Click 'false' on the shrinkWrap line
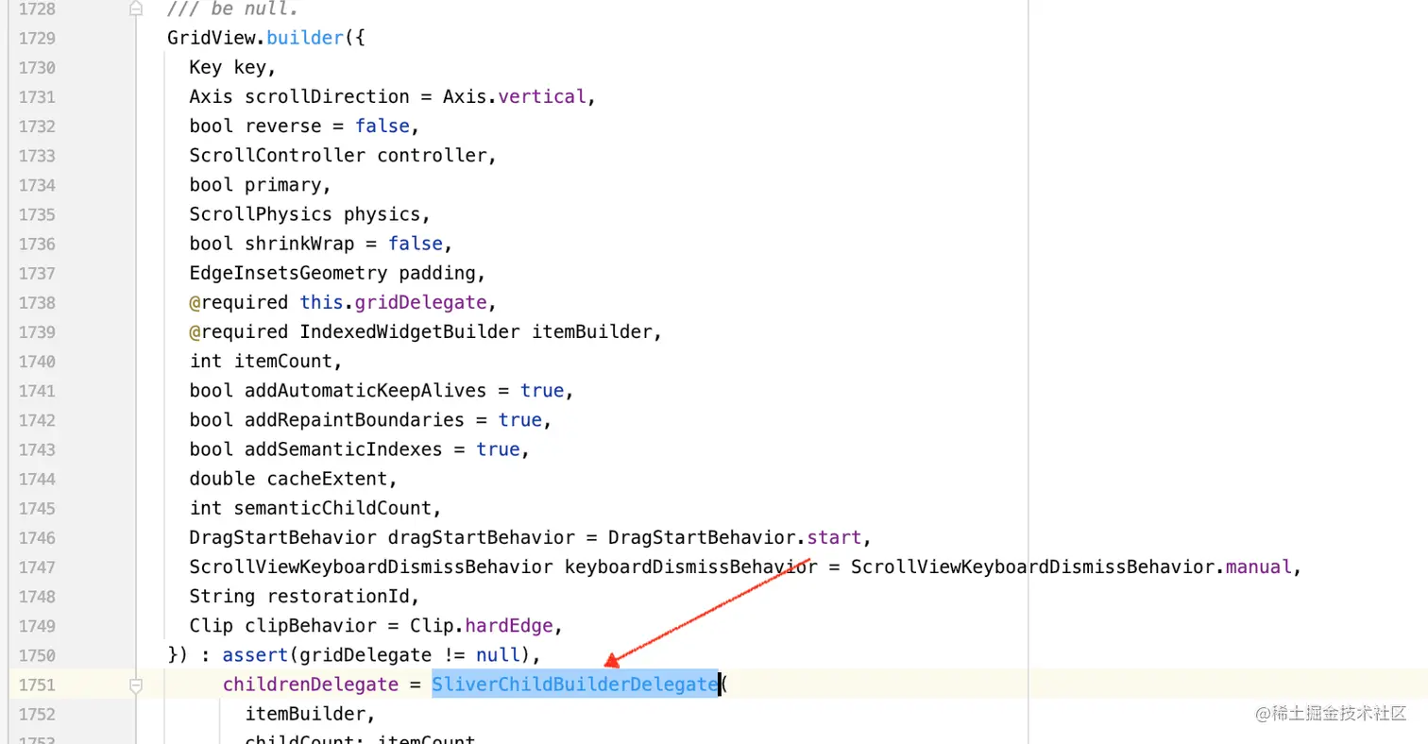The width and height of the screenshot is (1428, 744). (415, 244)
